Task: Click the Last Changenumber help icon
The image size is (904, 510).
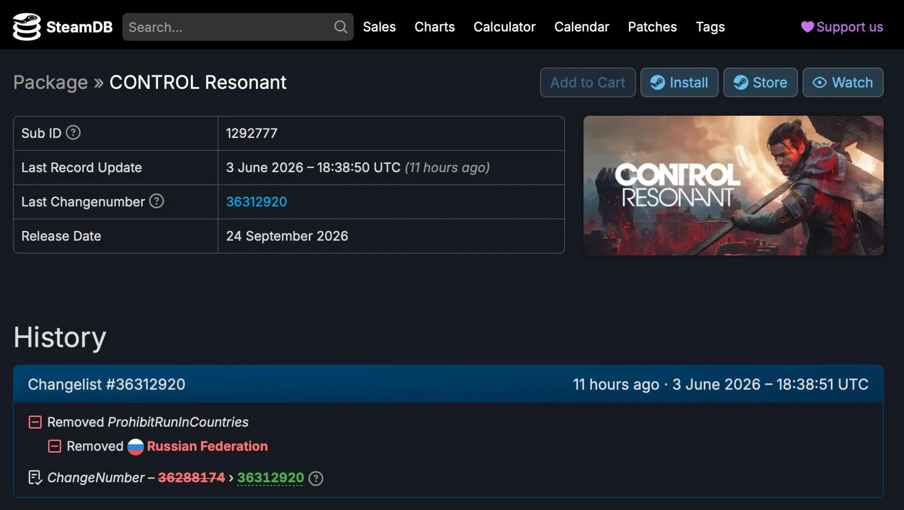Action: click(x=156, y=201)
